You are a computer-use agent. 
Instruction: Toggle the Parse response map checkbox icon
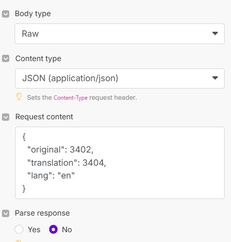5,213
